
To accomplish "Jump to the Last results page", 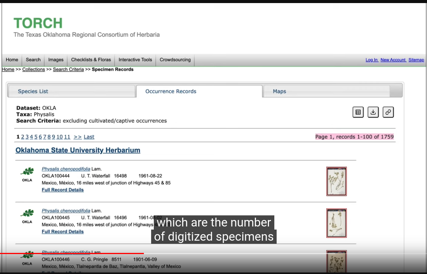I will coord(89,137).
